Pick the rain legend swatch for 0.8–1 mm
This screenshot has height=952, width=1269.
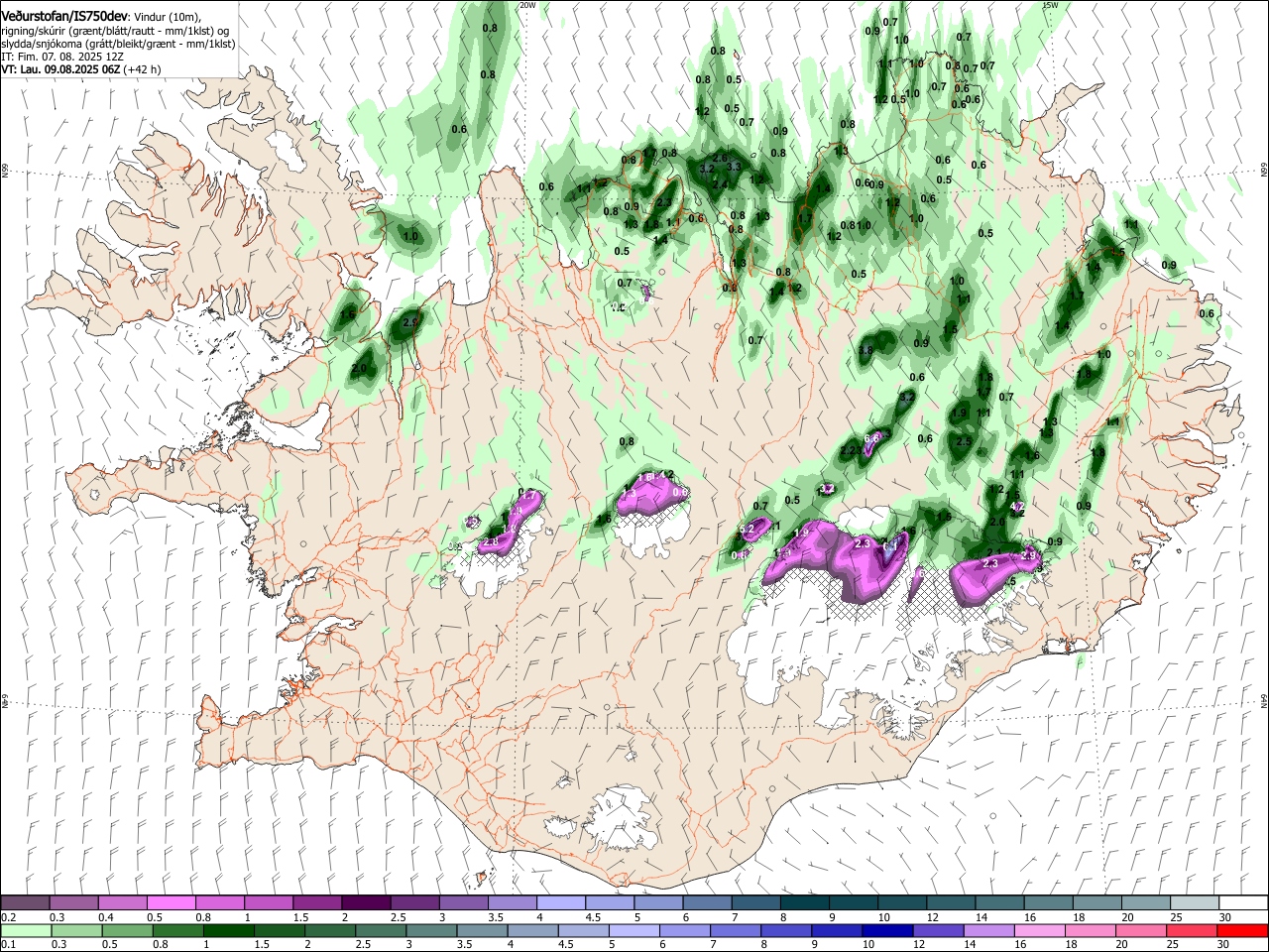point(176,931)
